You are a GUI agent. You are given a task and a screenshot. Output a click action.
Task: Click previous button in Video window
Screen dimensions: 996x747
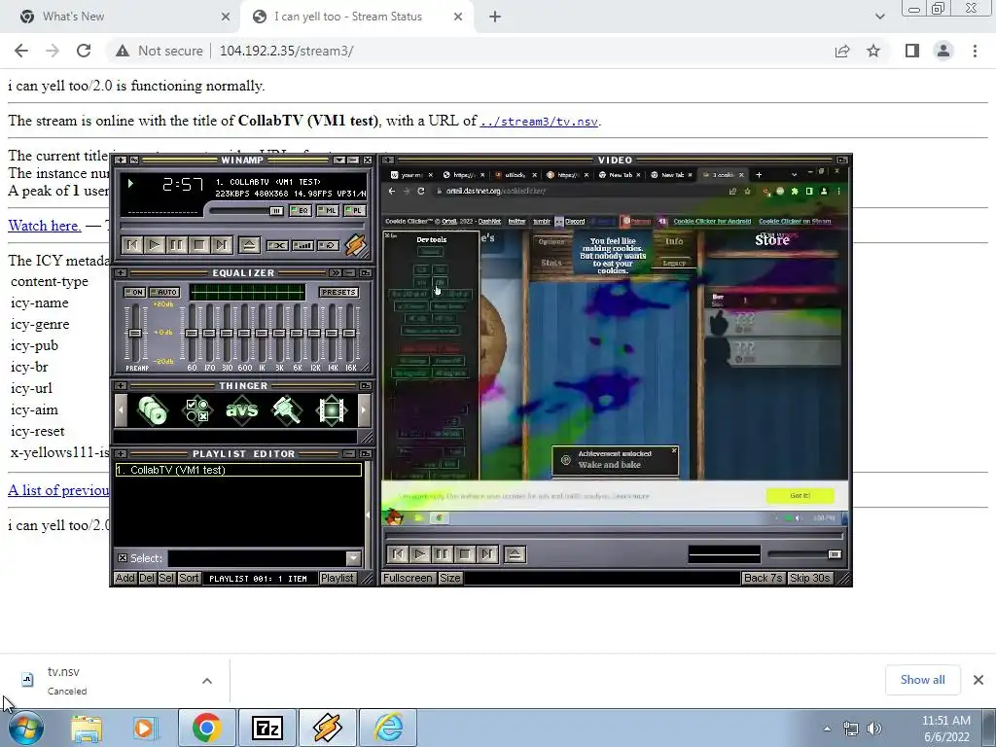tap(398, 554)
